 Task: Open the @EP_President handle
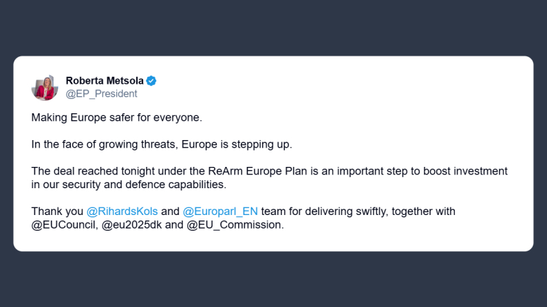(101, 93)
